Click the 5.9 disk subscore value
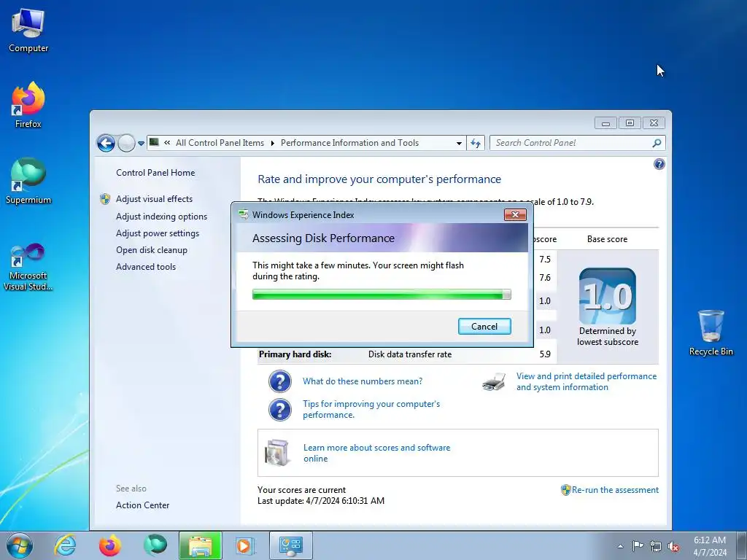 point(545,354)
